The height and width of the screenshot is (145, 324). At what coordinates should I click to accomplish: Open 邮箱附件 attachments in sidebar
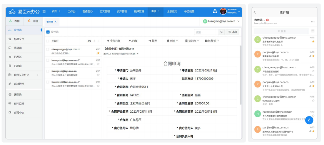click(24, 84)
